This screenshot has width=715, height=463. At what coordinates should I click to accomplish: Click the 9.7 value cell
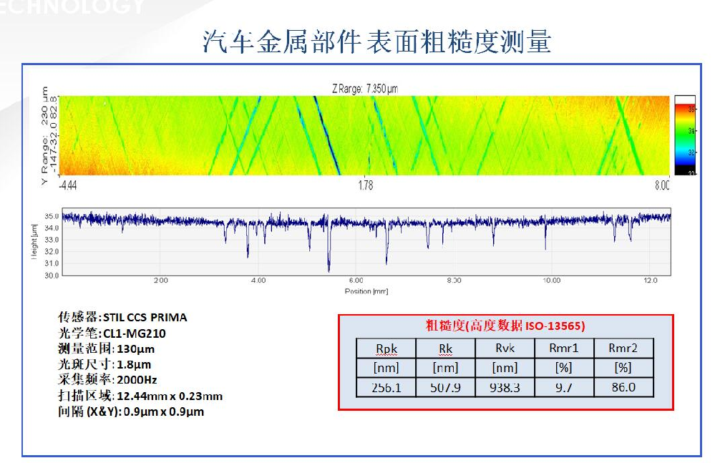[564, 387]
